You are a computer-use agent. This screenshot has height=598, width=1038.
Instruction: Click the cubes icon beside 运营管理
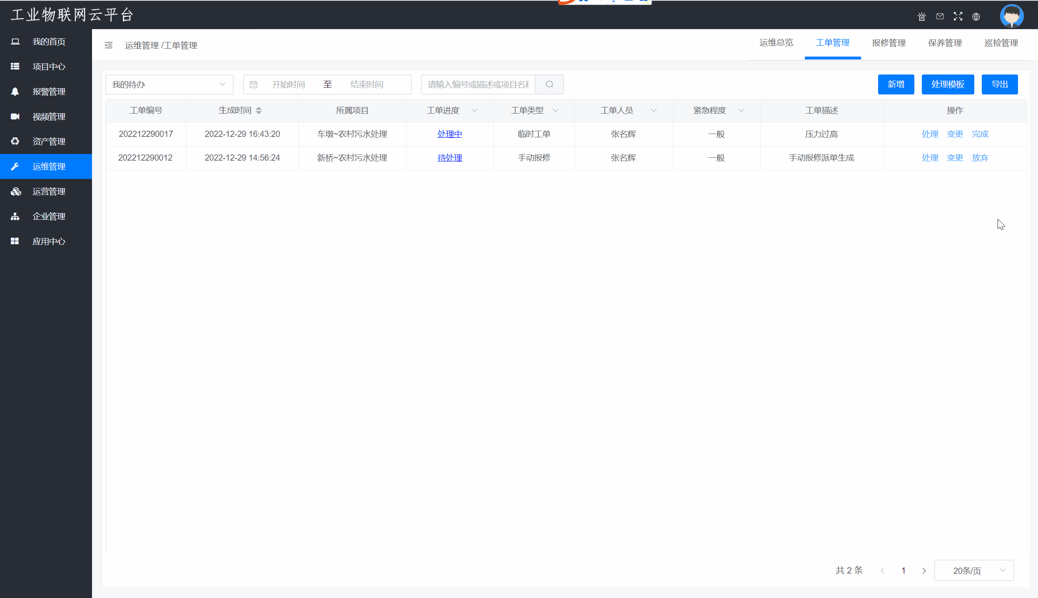coord(16,191)
